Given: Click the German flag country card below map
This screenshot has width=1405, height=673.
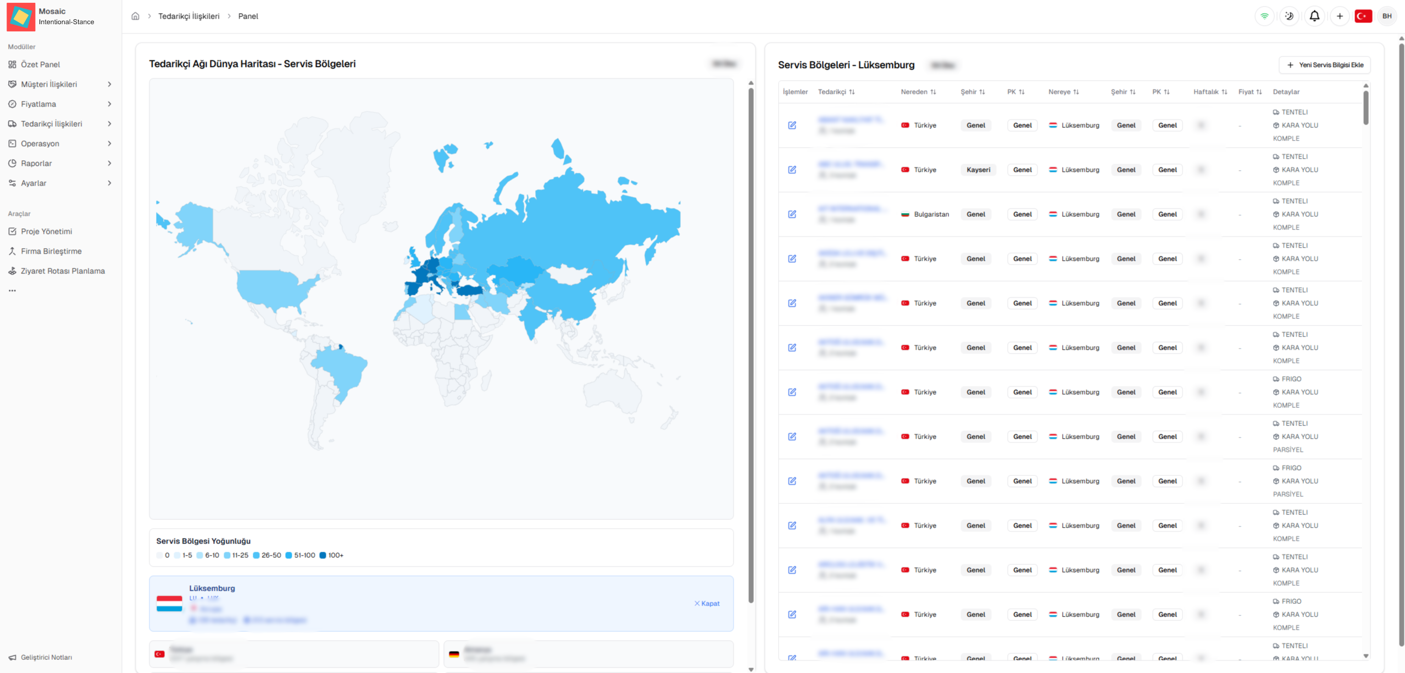Looking at the screenshot, I should 588,654.
